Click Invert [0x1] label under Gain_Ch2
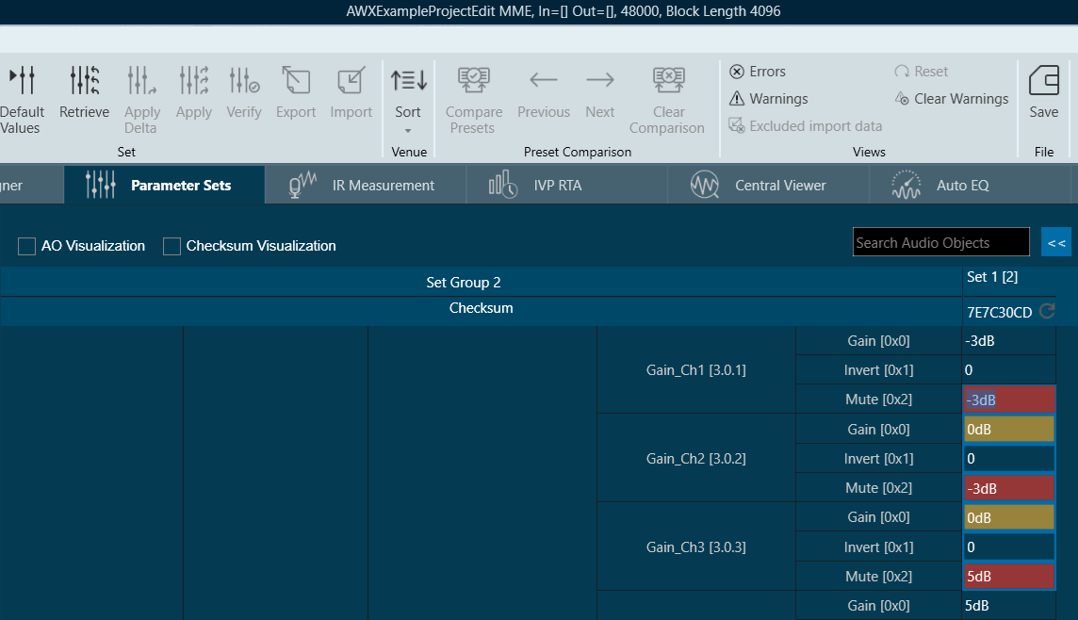 click(x=878, y=459)
